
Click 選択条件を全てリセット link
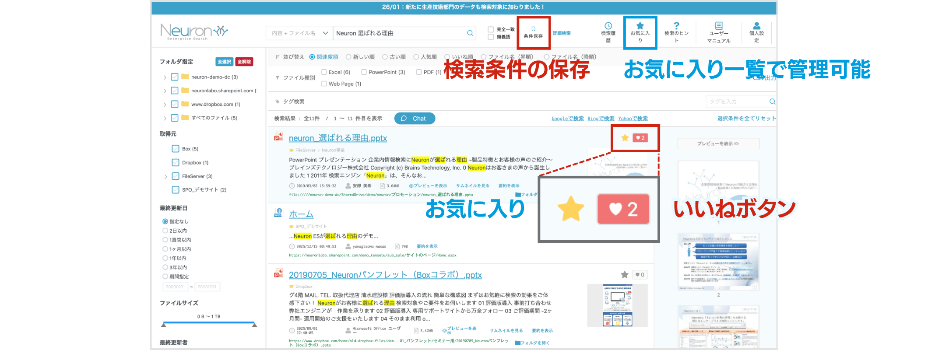point(746,119)
